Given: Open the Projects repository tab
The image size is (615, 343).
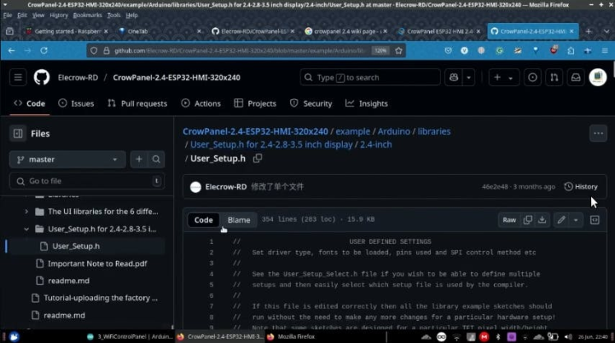Looking at the screenshot, I should (x=256, y=103).
